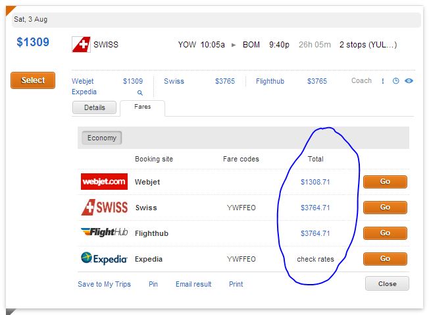The width and height of the screenshot is (429, 315).
Task: Click the clock icon in fare row
Action: (395, 81)
